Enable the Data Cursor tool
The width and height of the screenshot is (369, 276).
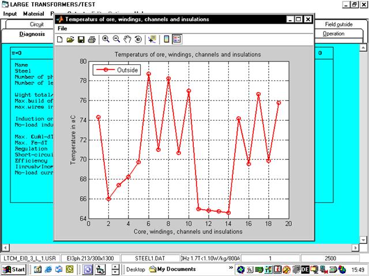(x=152, y=39)
